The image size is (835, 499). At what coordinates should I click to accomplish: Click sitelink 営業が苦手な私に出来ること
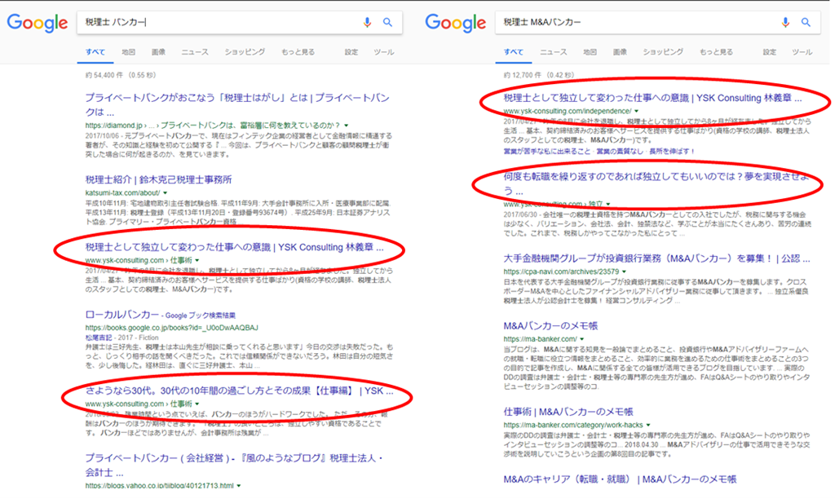[547, 151]
